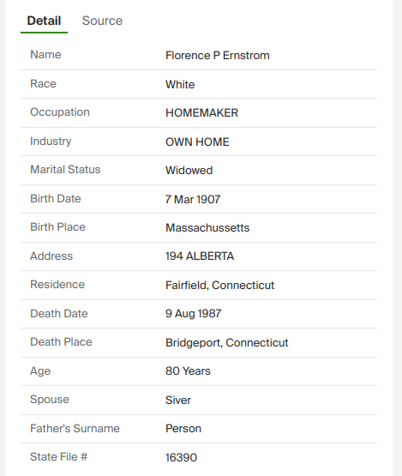The image size is (402, 476).
Task: Click death place Bridgeport, Connecticut
Action: tap(226, 342)
